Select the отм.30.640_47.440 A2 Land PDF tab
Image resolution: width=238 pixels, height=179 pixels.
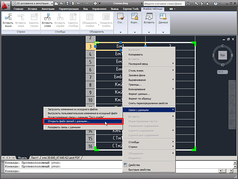[x=61, y=158]
